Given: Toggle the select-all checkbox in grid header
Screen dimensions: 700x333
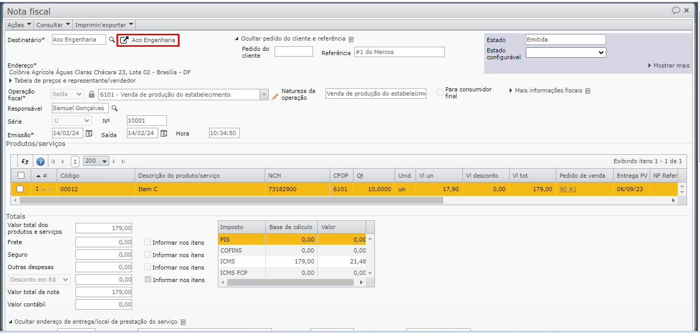Looking at the screenshot, I should click(x=20, y=176).
